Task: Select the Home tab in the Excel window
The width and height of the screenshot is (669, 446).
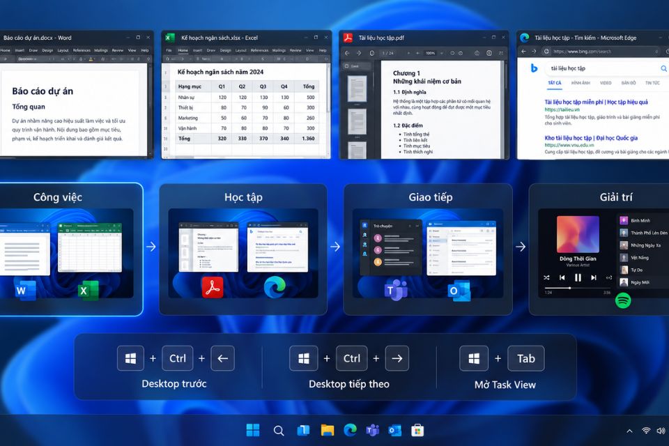Action: tap(183, 50)
